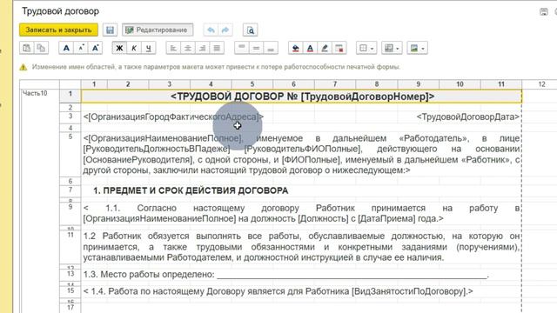Select the ТРУДОВОЙ ДОГОВОР № title cell
Viewport: 557px width, 313px height.
coord(302,97)
